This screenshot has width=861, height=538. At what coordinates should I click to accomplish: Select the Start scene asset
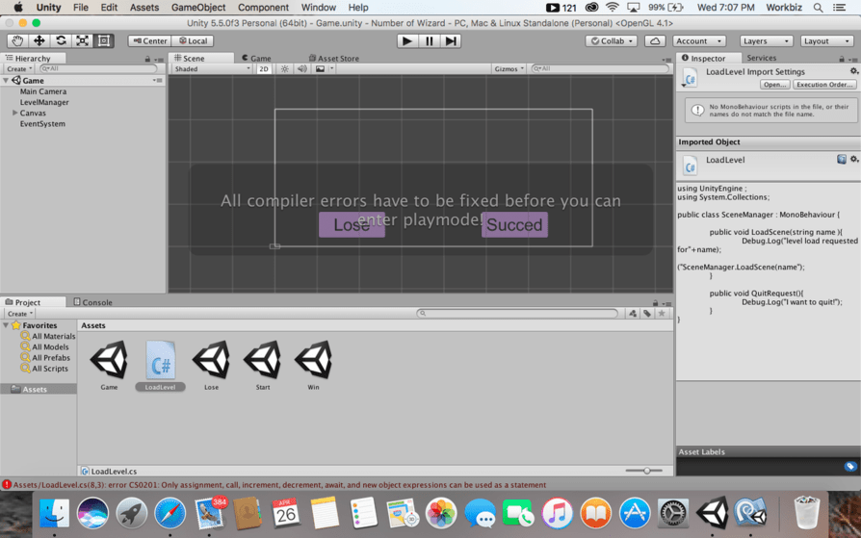click(x=263, y=365)
